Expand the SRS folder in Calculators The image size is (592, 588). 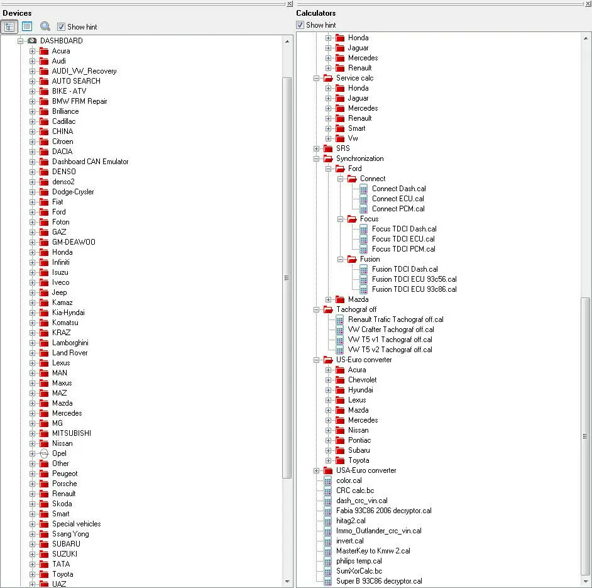(316, 148)
